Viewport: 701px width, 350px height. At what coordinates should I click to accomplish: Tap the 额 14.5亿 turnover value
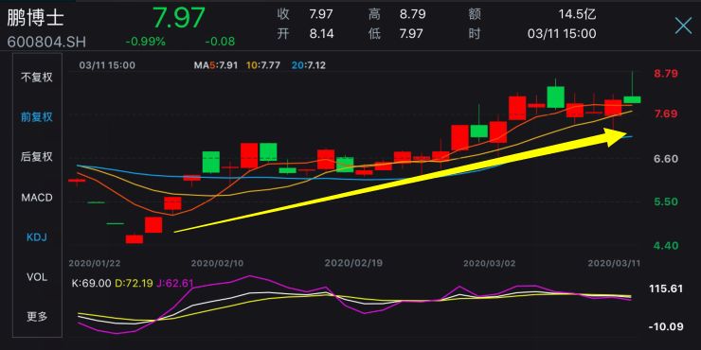click(577, 14)
